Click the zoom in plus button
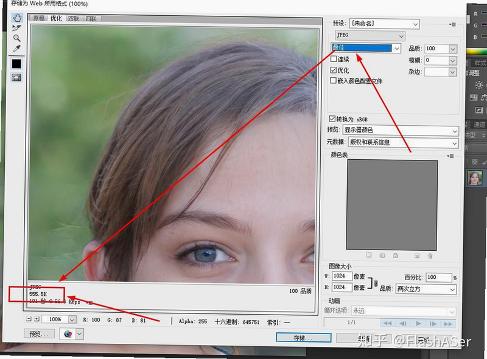487x359 pixels. (37, 319)
